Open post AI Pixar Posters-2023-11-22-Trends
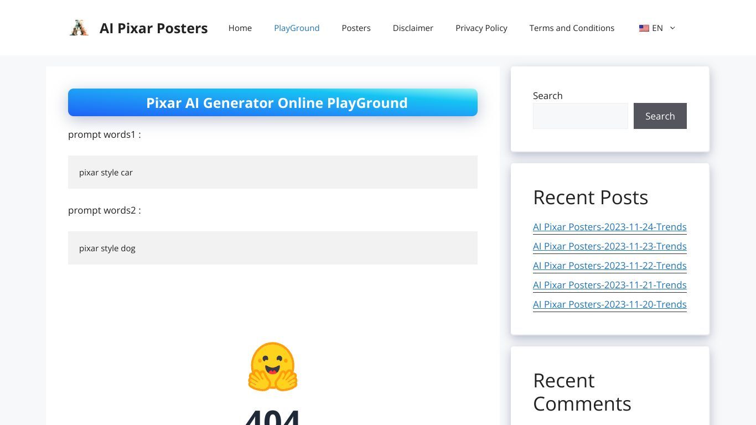This screenshot has height=425, width=756. tap(610, 266)
